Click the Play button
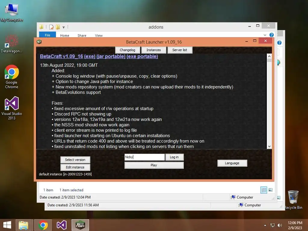The image size is (308, 231). pos(154,165)
